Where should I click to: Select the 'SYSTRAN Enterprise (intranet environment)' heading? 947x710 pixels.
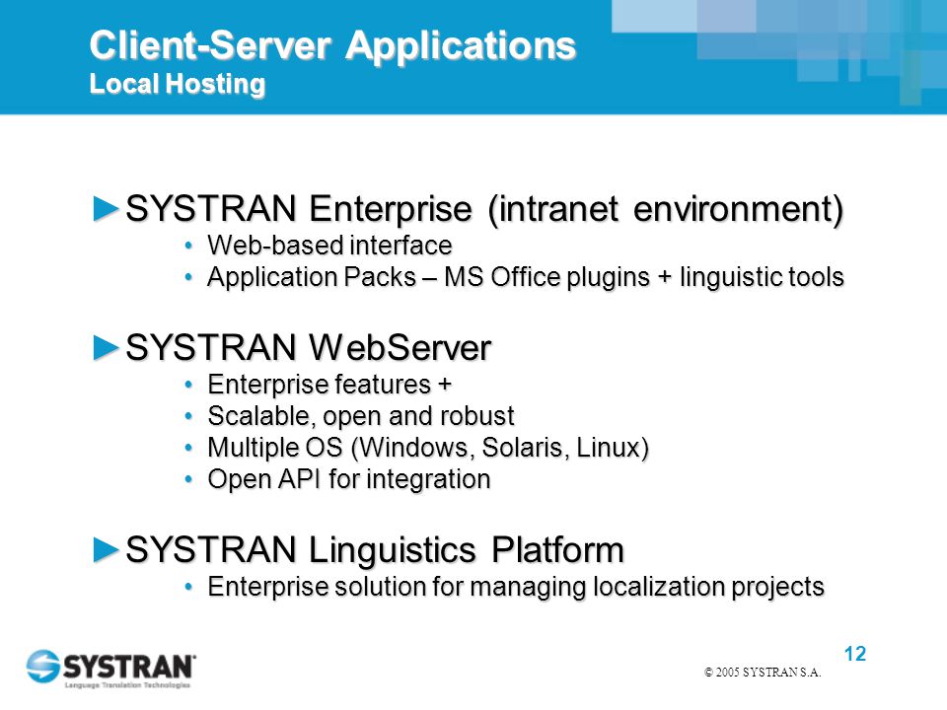click(484, 209)
